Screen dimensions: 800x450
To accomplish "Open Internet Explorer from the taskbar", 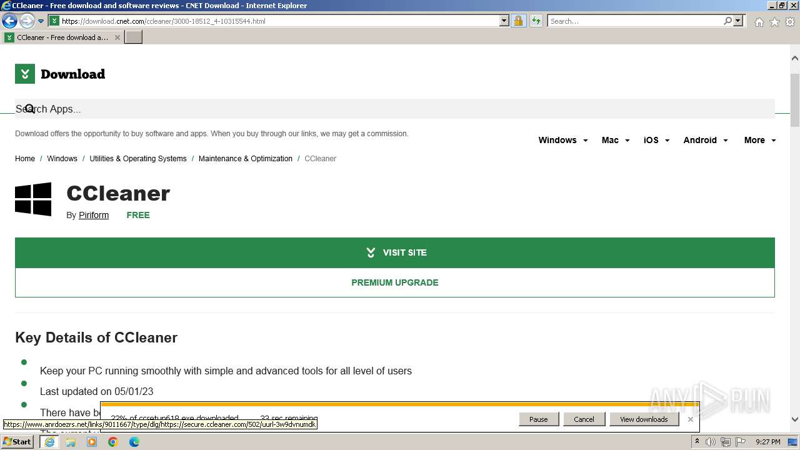I will click(x=49, y=442).
